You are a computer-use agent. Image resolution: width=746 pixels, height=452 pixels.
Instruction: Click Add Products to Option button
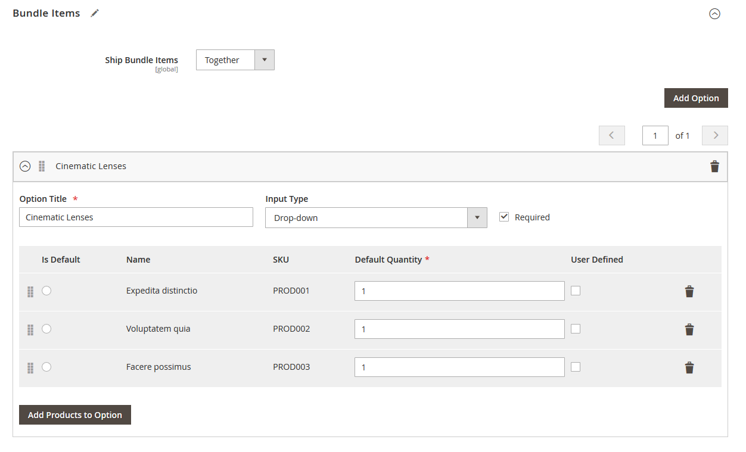tap(75, 415)
